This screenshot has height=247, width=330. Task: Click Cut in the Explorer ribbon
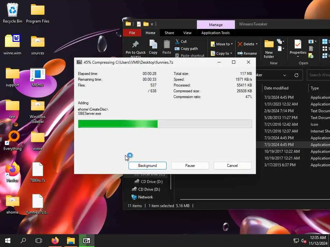coord(181,41)
